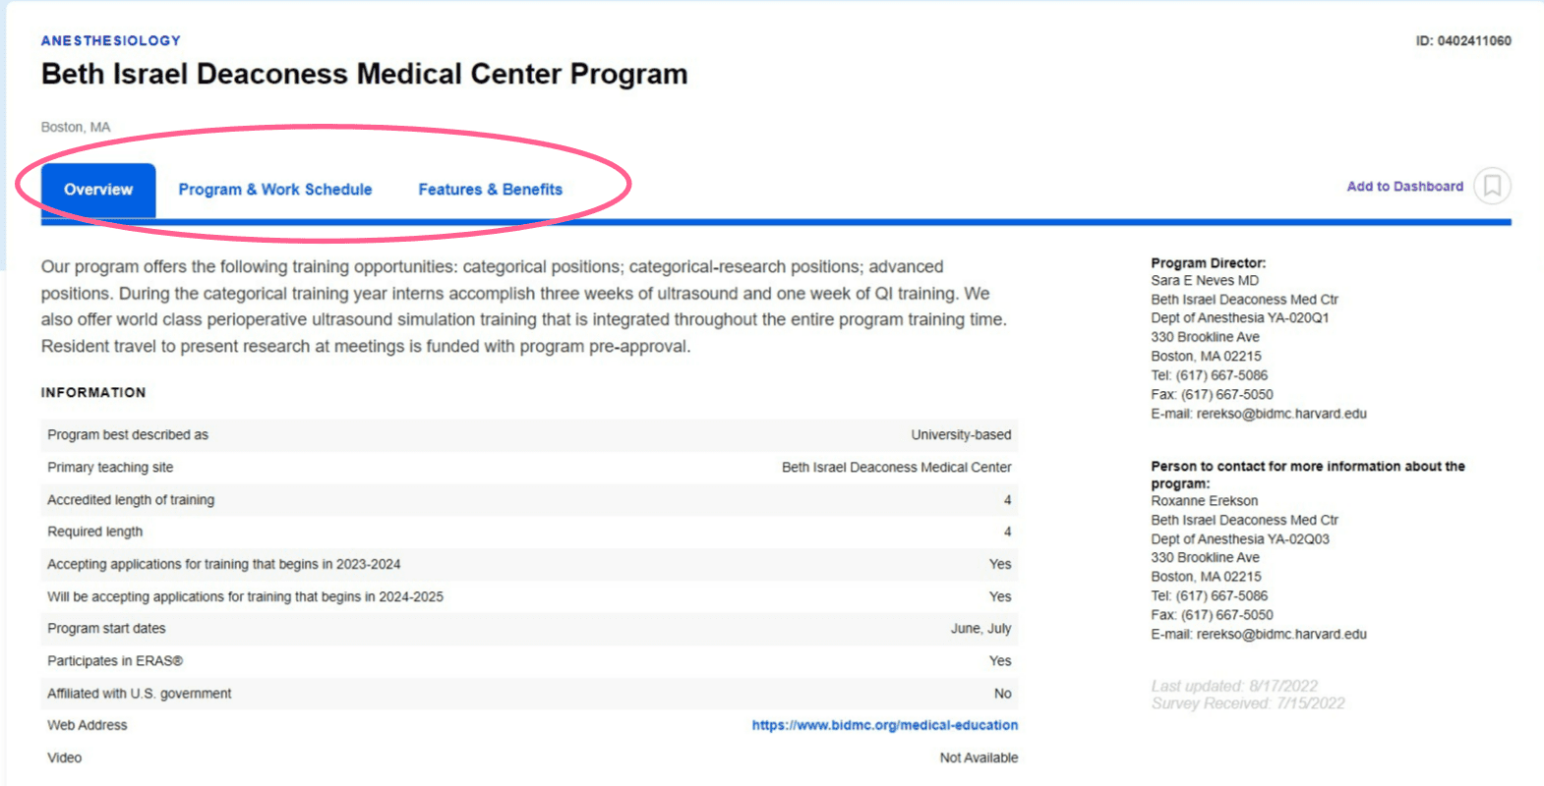Click the bookmark icon next to Add to Dashboard
This screenshot has width=1544, height=786.
coord(1491,187)
